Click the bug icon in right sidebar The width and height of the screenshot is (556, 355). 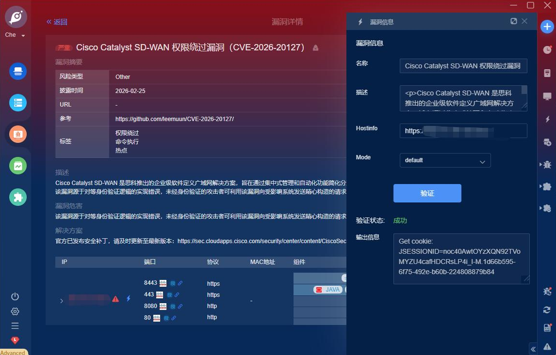point(547,165)
